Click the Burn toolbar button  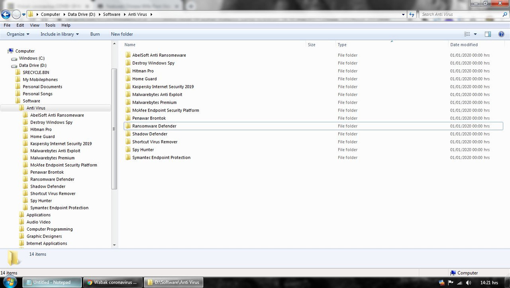(x=95, y=34)
